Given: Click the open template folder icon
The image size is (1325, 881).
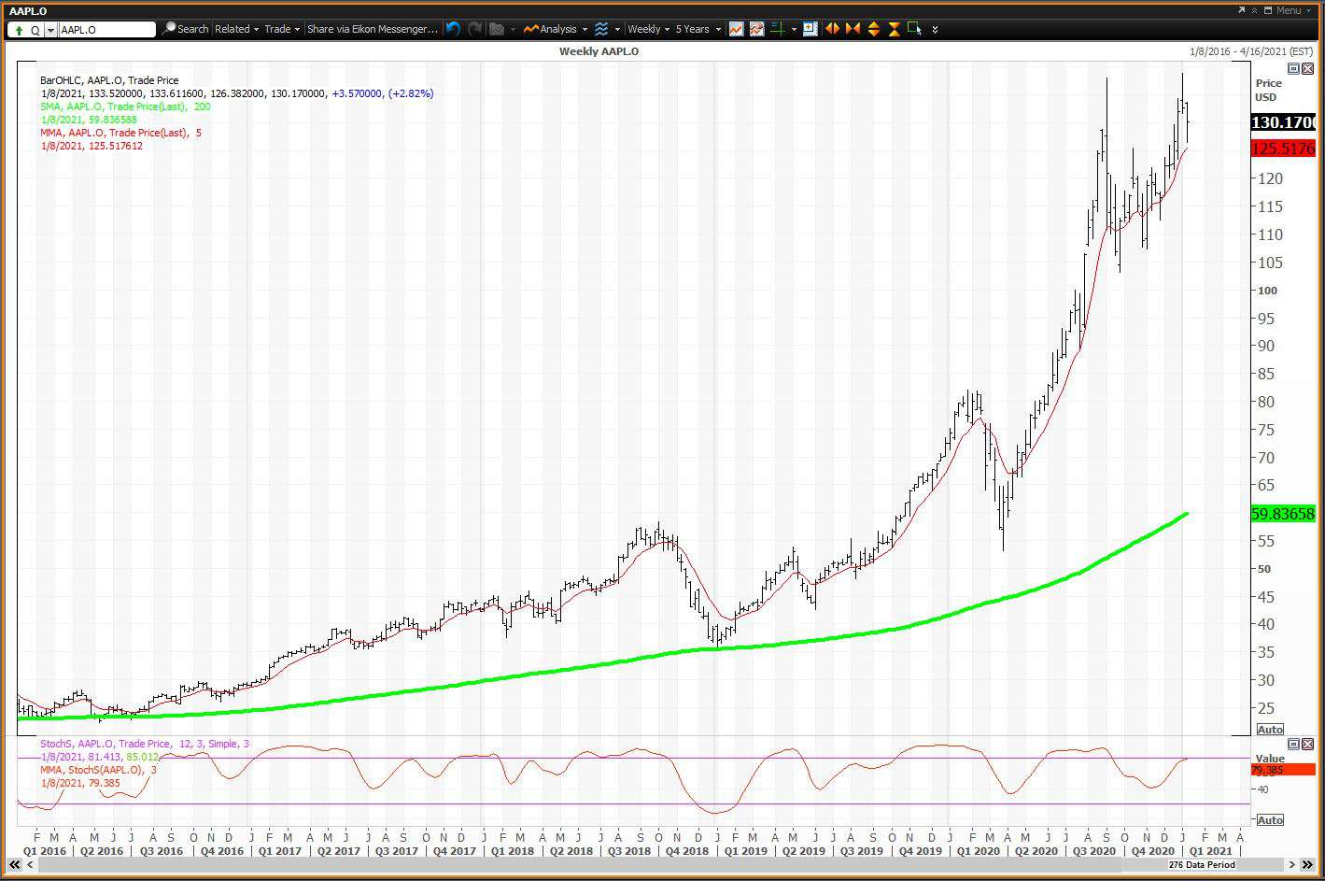Looking at the screenshot, I should click(x=497, y=29).
